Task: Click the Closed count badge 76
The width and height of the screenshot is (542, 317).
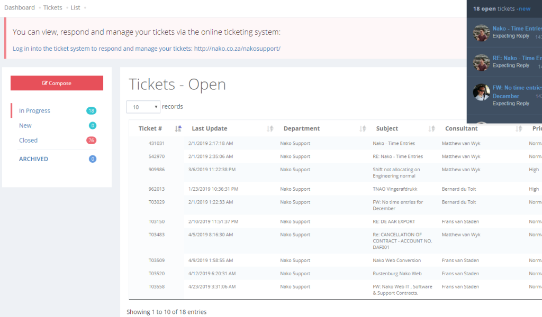Action: 92,141
